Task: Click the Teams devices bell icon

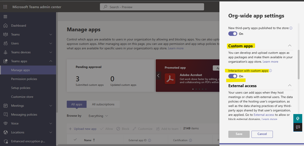Action: point(5,52)
